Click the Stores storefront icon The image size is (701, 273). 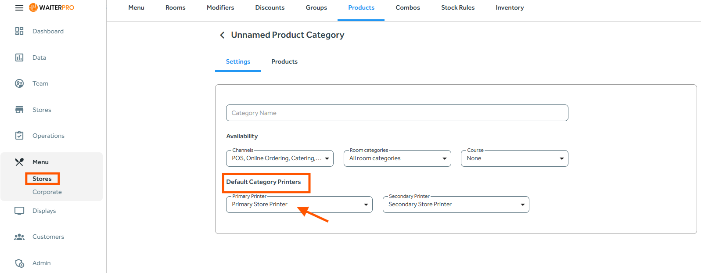19,110
